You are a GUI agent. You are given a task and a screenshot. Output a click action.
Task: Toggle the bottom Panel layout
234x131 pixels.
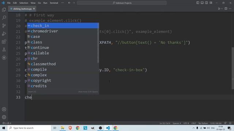click(202, 3)
